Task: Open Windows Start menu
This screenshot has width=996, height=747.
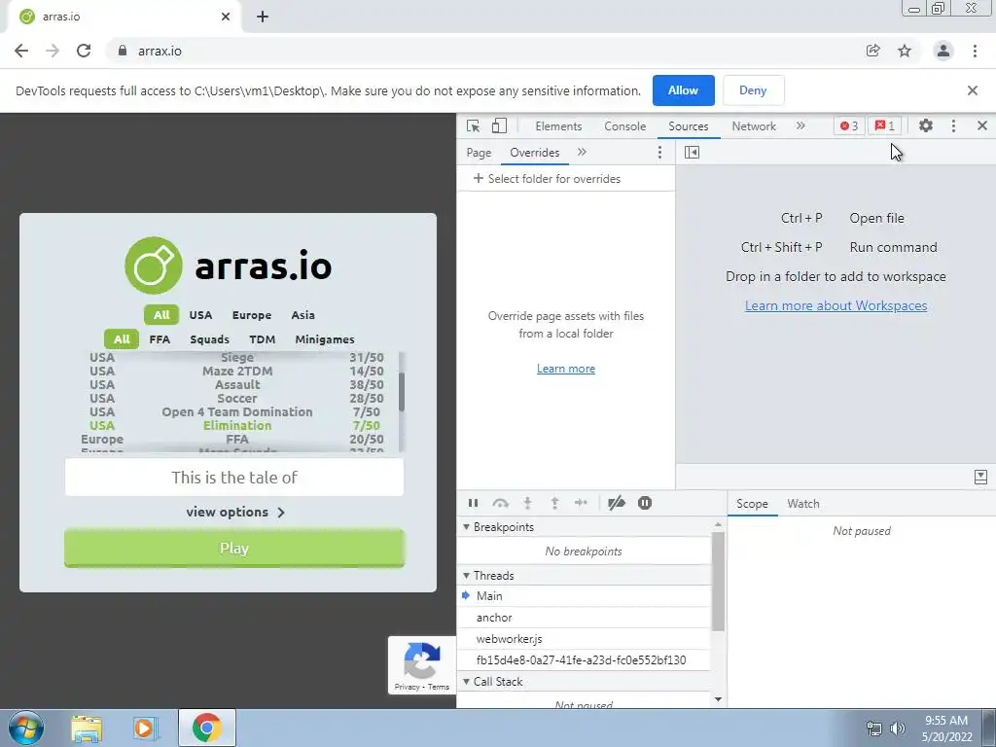Action: coord(26,728)
